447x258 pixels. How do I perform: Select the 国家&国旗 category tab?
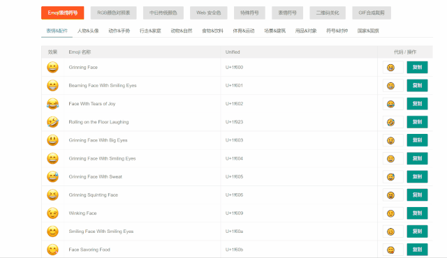[x=368, y=31]
